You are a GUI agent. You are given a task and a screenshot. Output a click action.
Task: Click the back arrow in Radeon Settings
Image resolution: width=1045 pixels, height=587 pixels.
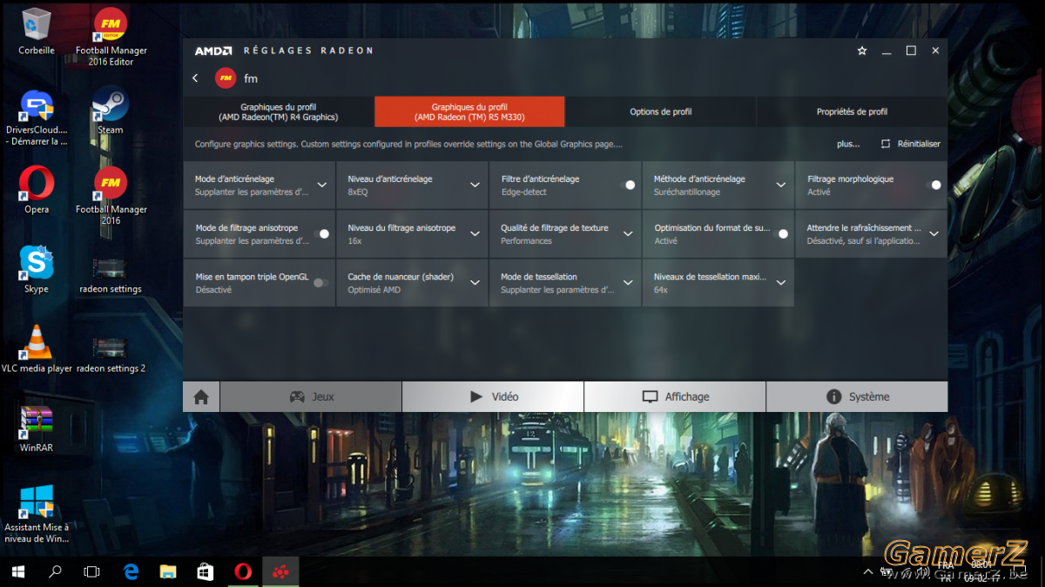click(195, 78)
